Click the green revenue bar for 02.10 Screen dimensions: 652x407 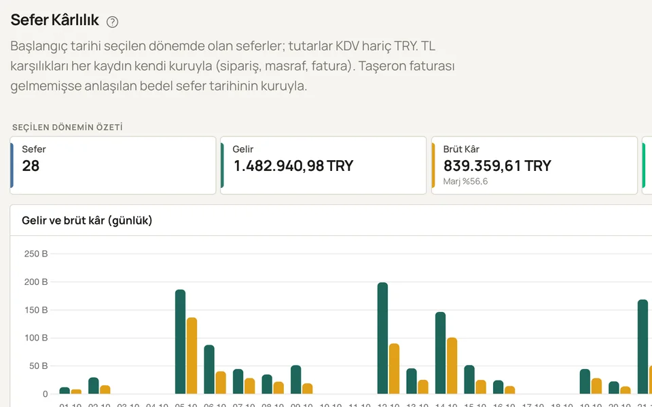94,385
